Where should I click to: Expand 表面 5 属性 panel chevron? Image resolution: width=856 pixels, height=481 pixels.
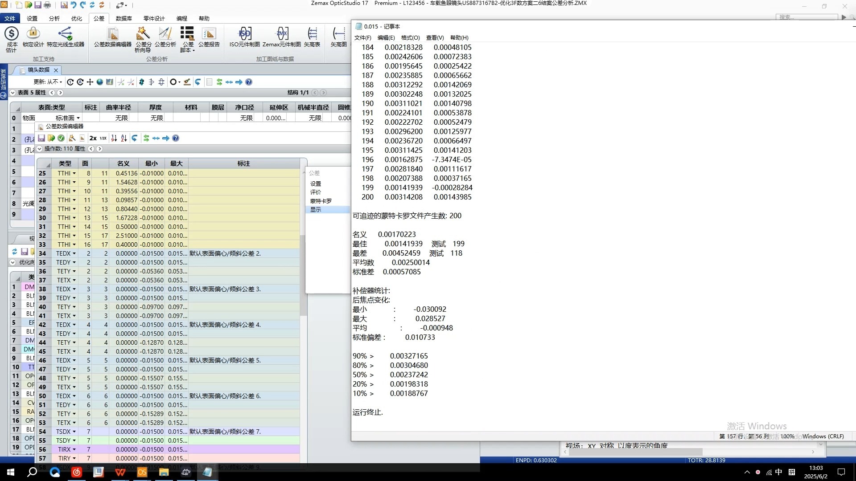click(12, 93)
